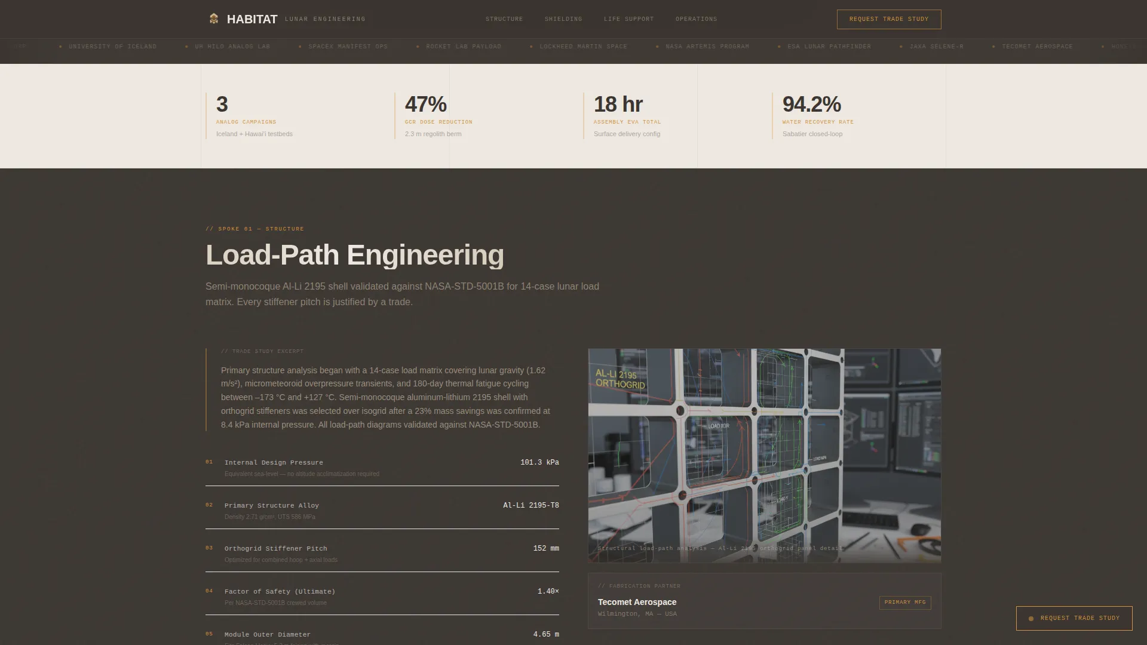Select the Primary Structure Alloy row
Image resolution: width=1147 pixels, height=645 pixels.
tap(382, 511)
